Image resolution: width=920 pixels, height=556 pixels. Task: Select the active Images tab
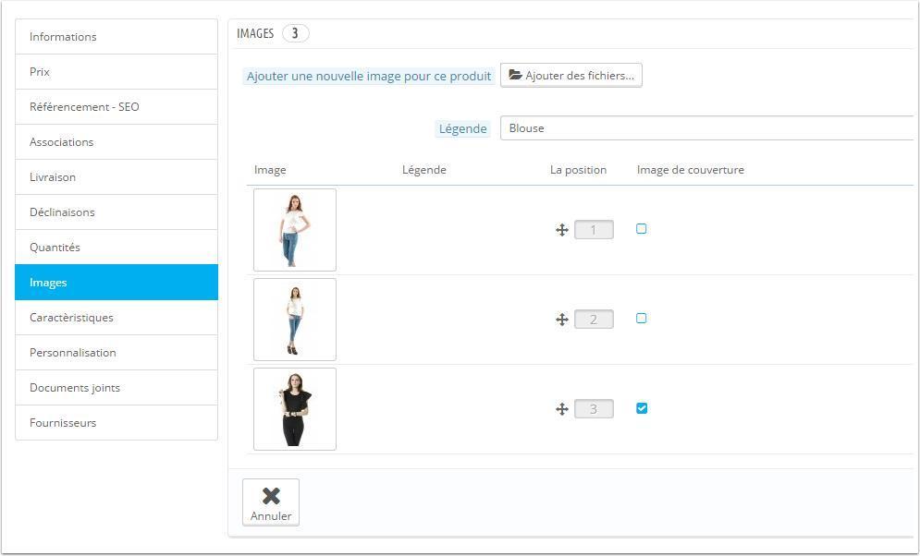click(x=117, y=283)
